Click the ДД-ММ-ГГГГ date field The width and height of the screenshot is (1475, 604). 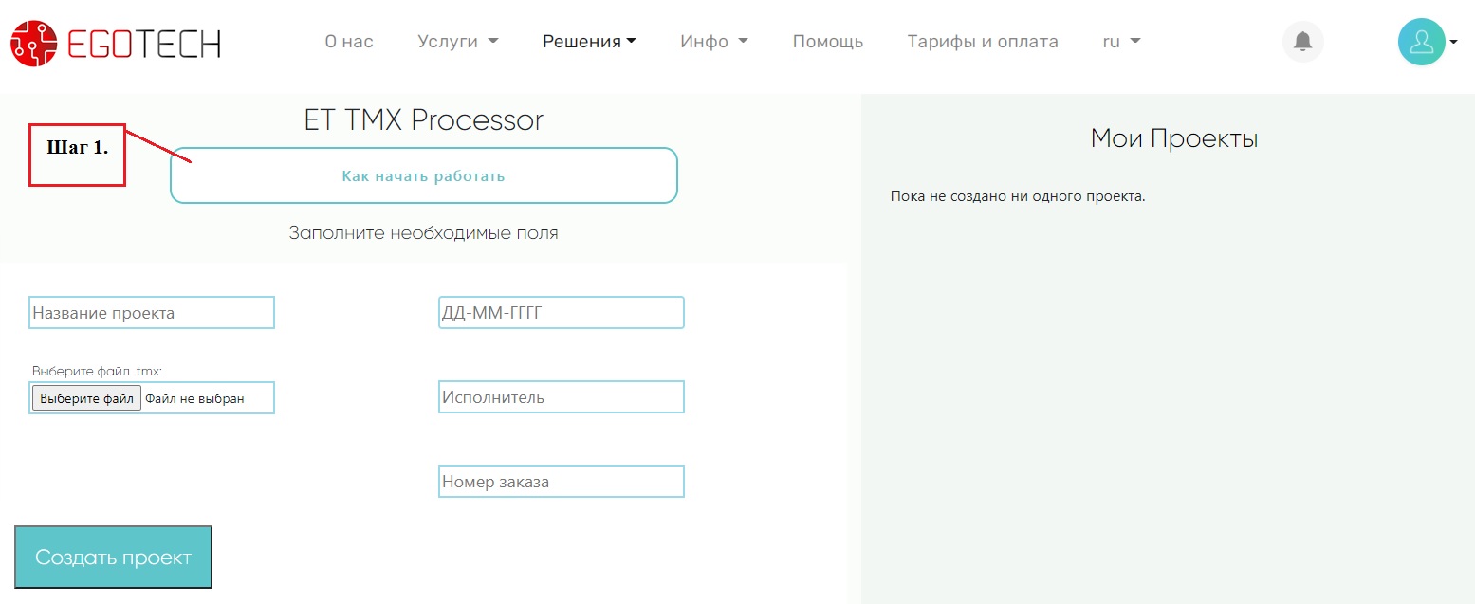(x=561, y=313)
